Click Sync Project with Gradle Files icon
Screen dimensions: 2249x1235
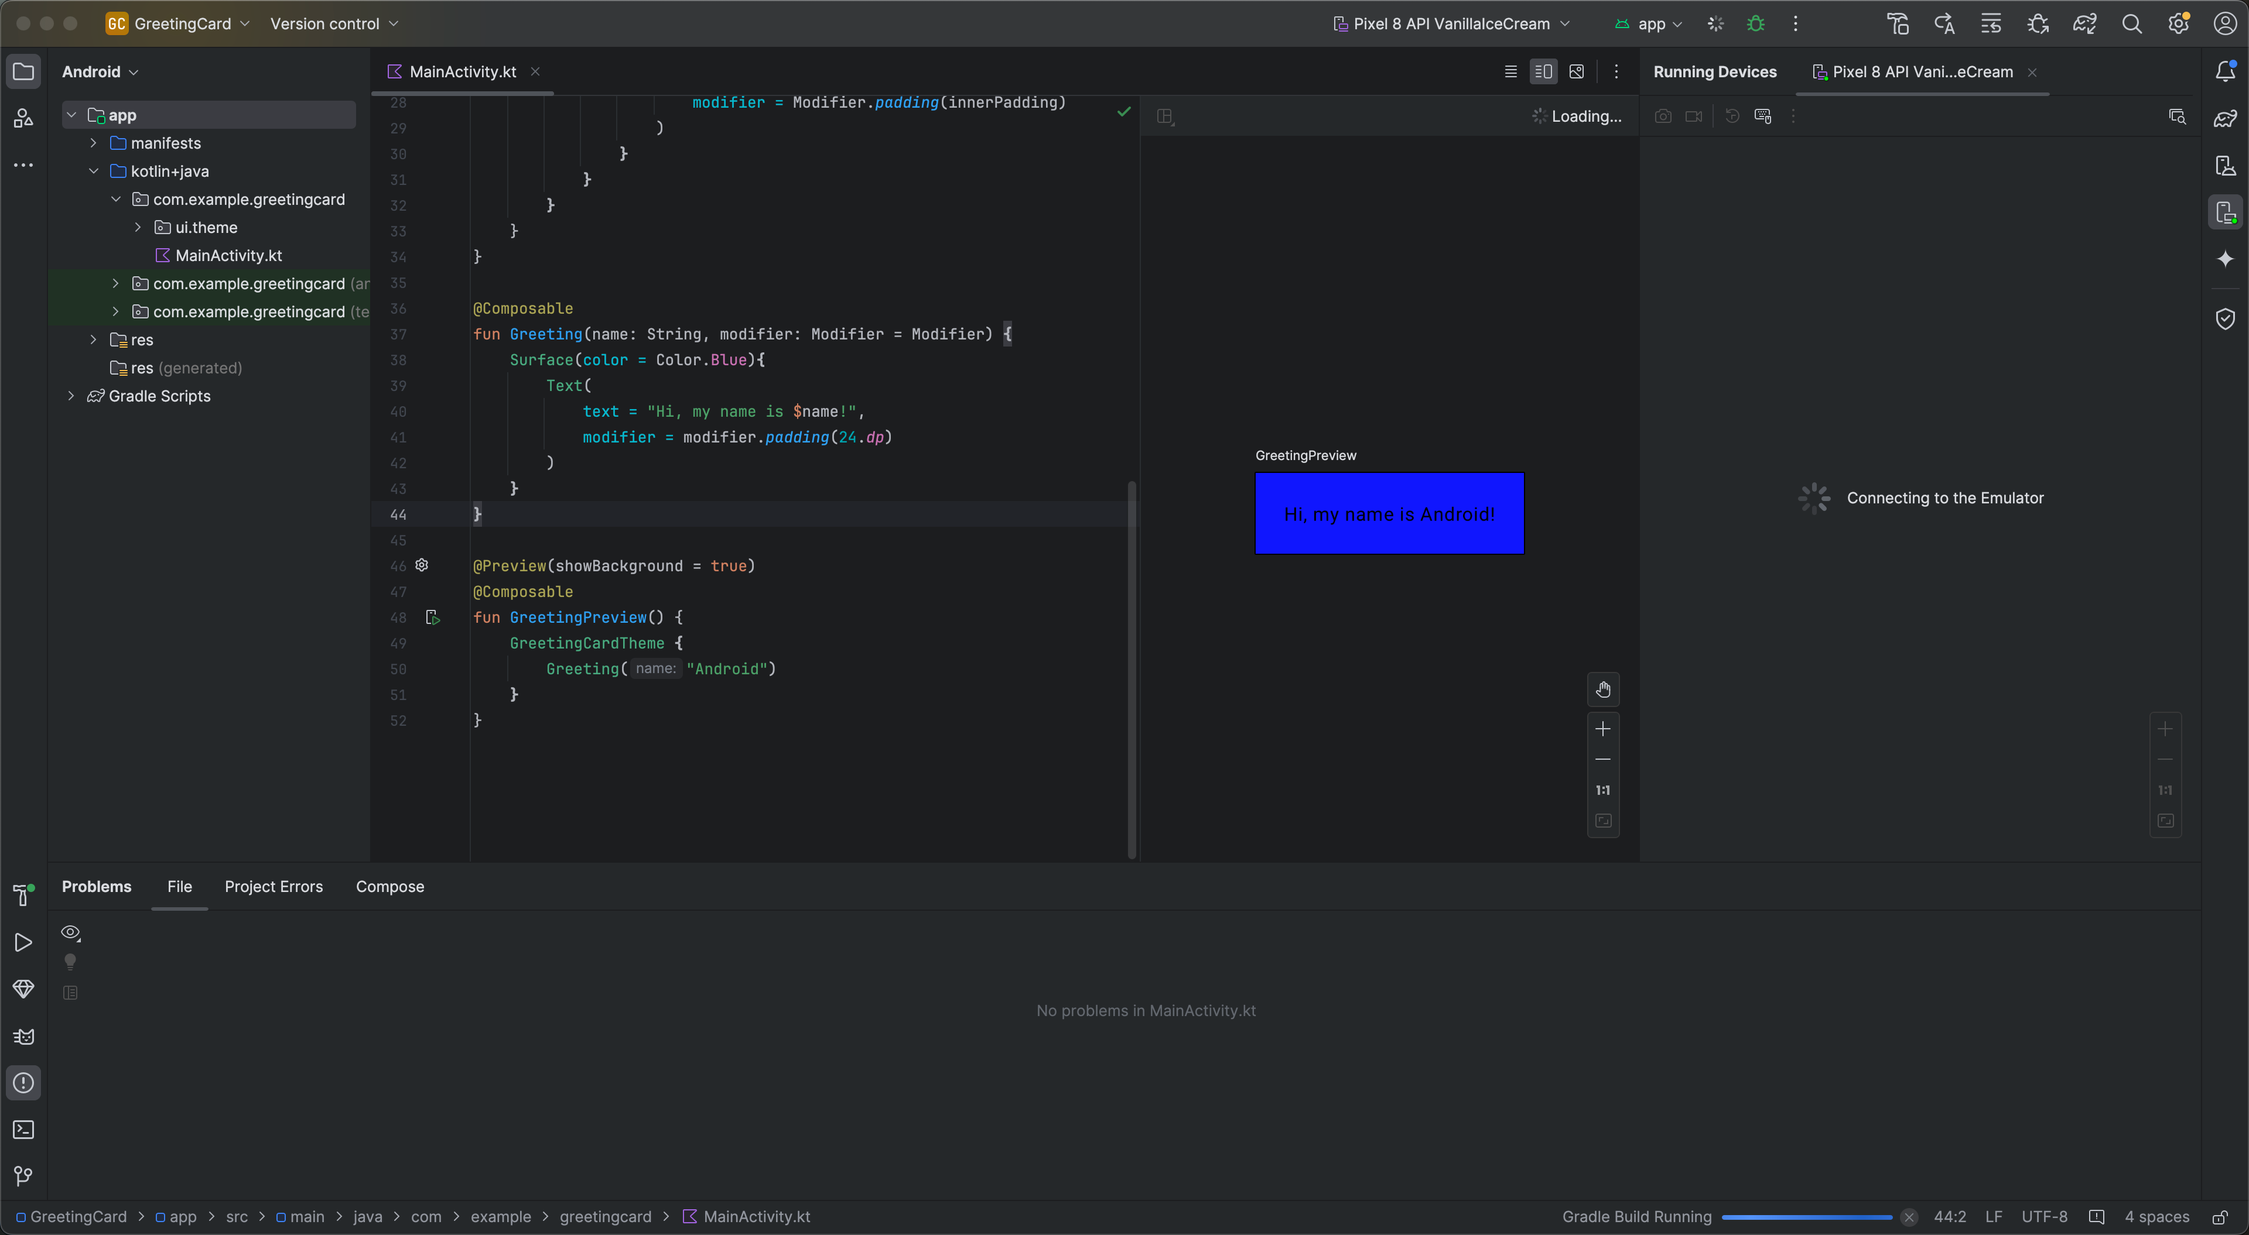pyautogui.click(x=2085, y=23)
